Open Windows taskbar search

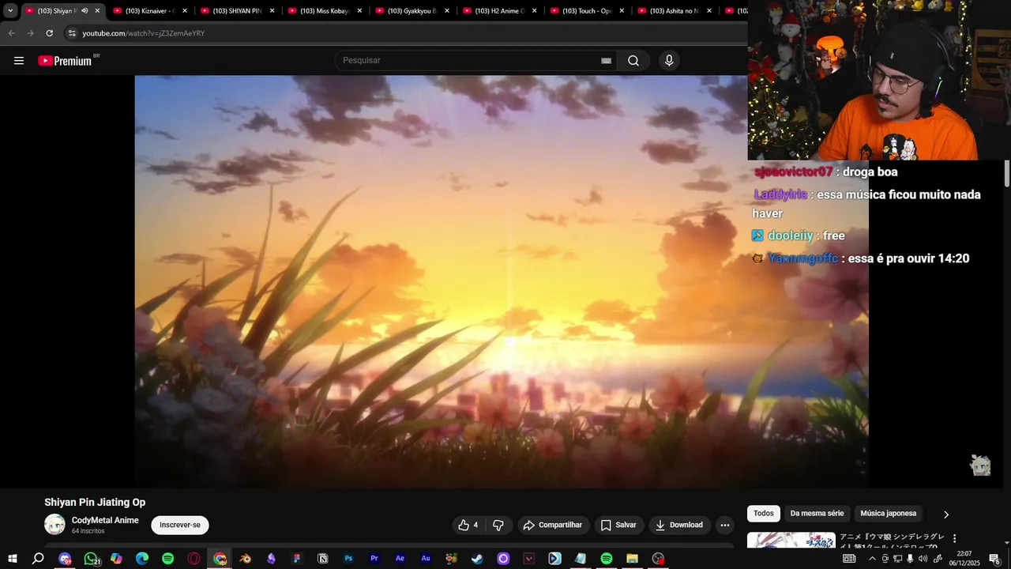(x=38, y=559)
